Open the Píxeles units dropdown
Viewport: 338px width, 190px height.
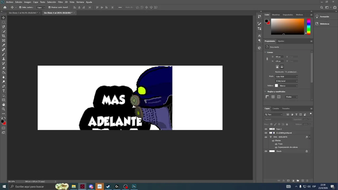(x=292, y=97)
